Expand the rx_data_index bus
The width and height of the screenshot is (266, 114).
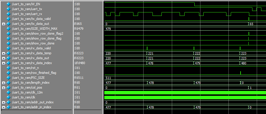click(x=3, y=63)
